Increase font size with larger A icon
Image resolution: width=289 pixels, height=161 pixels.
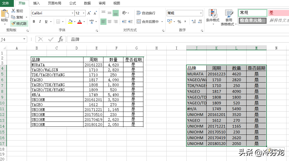pyautogui.click(x=89, y=13)
